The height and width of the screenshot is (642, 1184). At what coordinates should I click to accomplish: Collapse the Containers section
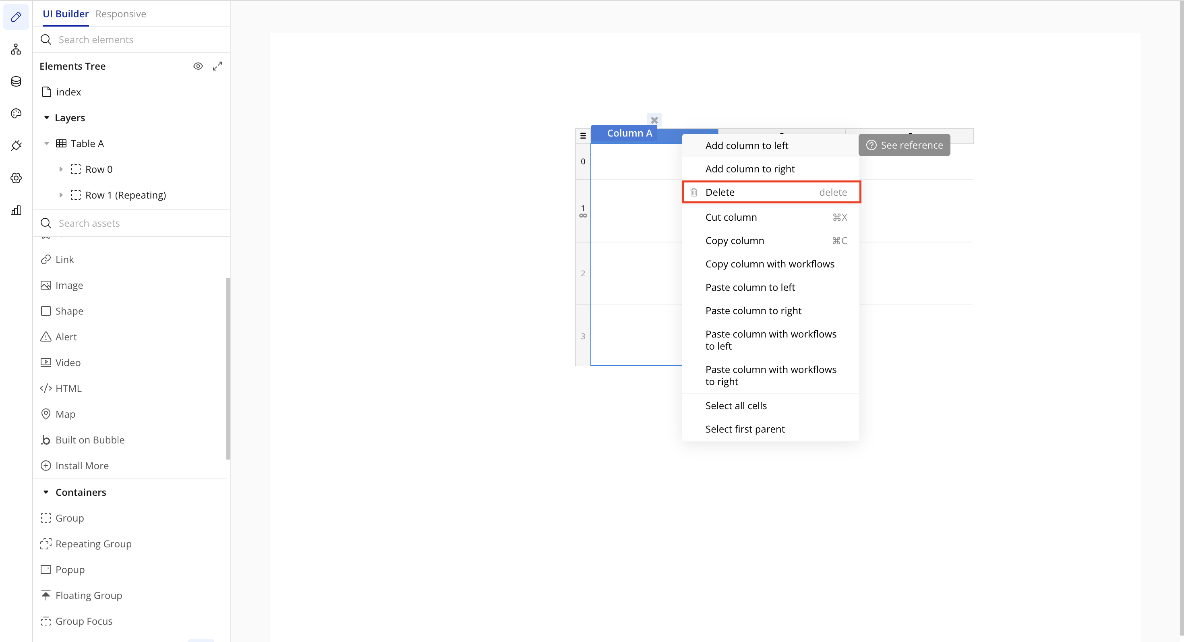coord(46,492)
